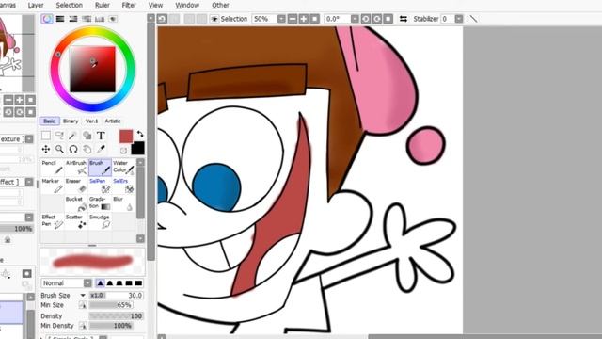Open the Other menu
This screenshot has width=602, height=339.
tap(220, 5)
